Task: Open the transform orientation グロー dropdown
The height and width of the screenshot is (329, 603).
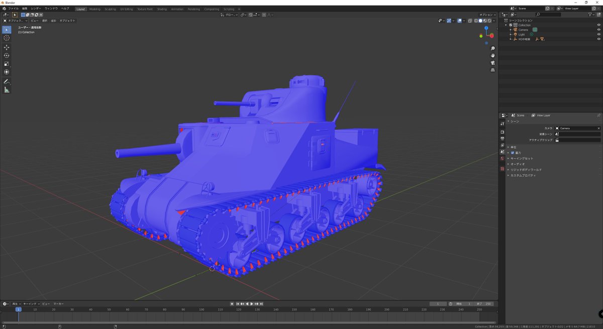Action: coord(230,15)
